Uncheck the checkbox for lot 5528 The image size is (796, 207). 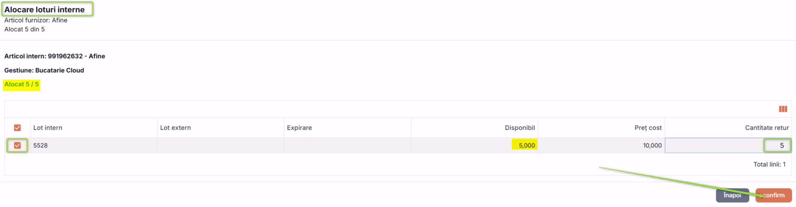point(17,145)
